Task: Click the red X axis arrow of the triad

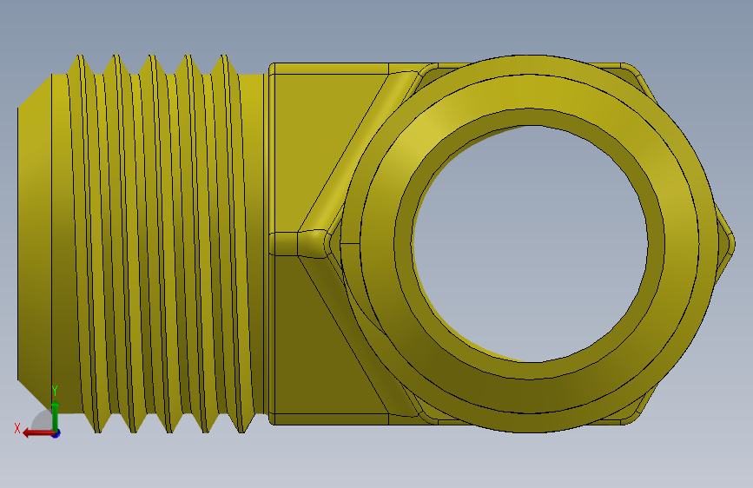Action: 37,433
